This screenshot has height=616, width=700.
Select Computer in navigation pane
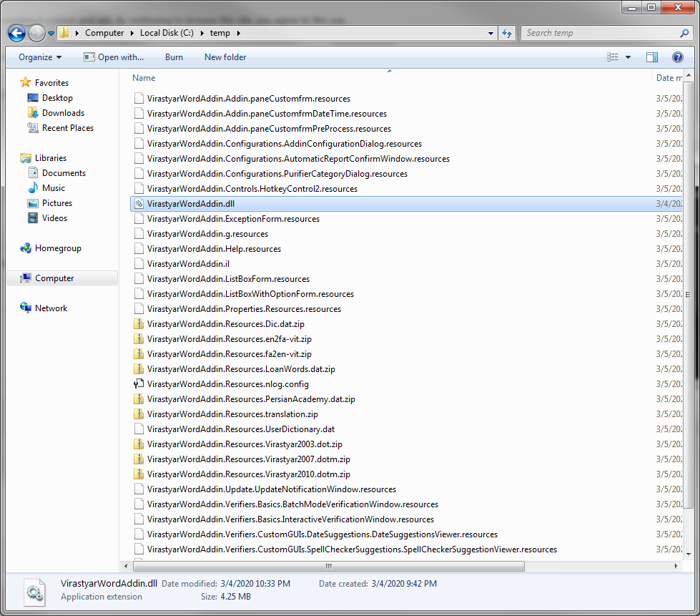point(54,278)
